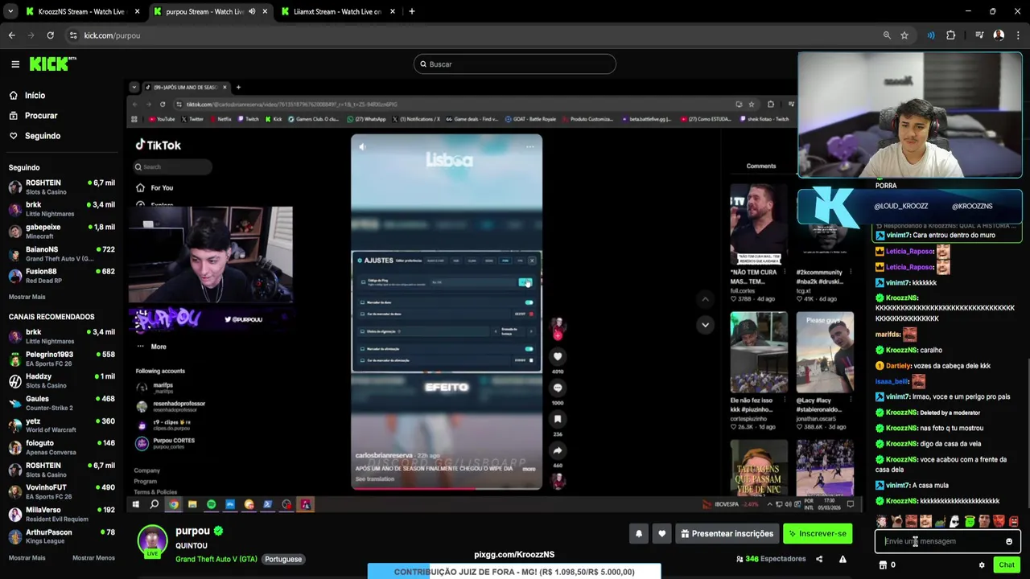Open yetz recommended channel
The image size is (1030, 579).
(x=61, y=425)
